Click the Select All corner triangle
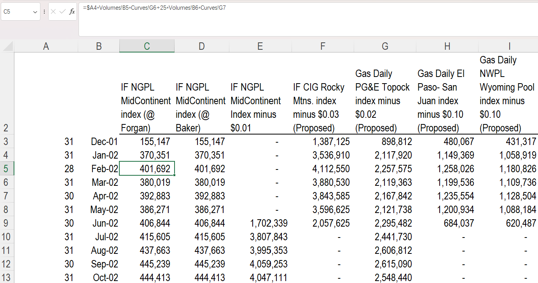Screen dimensions: 538x283 coord(8,47)
